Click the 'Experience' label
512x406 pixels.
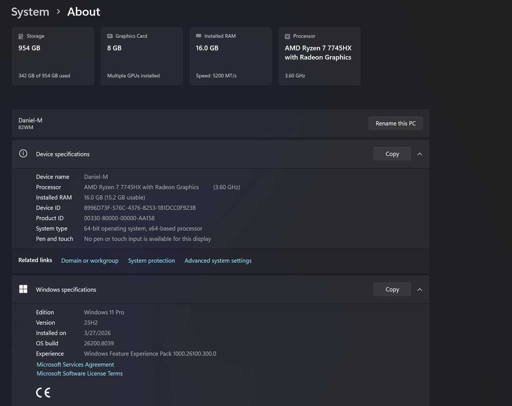click(x=50, y=354)
